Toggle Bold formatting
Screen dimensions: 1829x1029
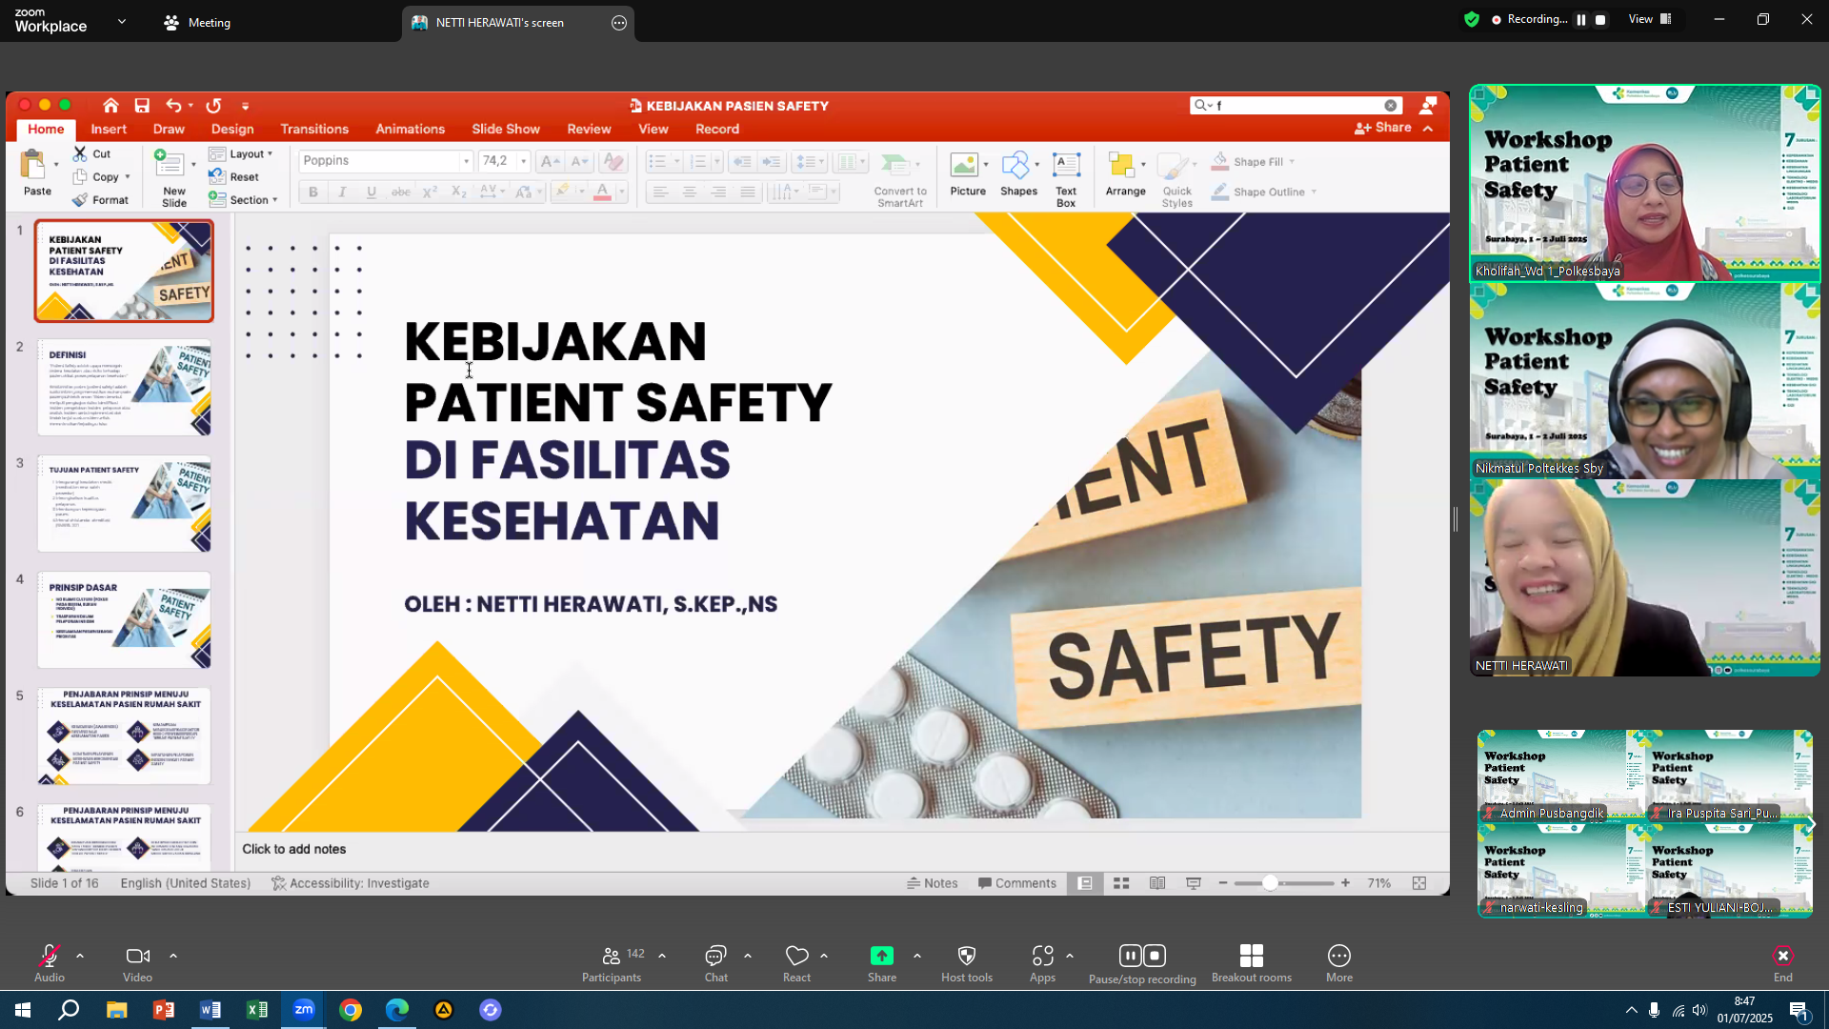tap(312, 192)
